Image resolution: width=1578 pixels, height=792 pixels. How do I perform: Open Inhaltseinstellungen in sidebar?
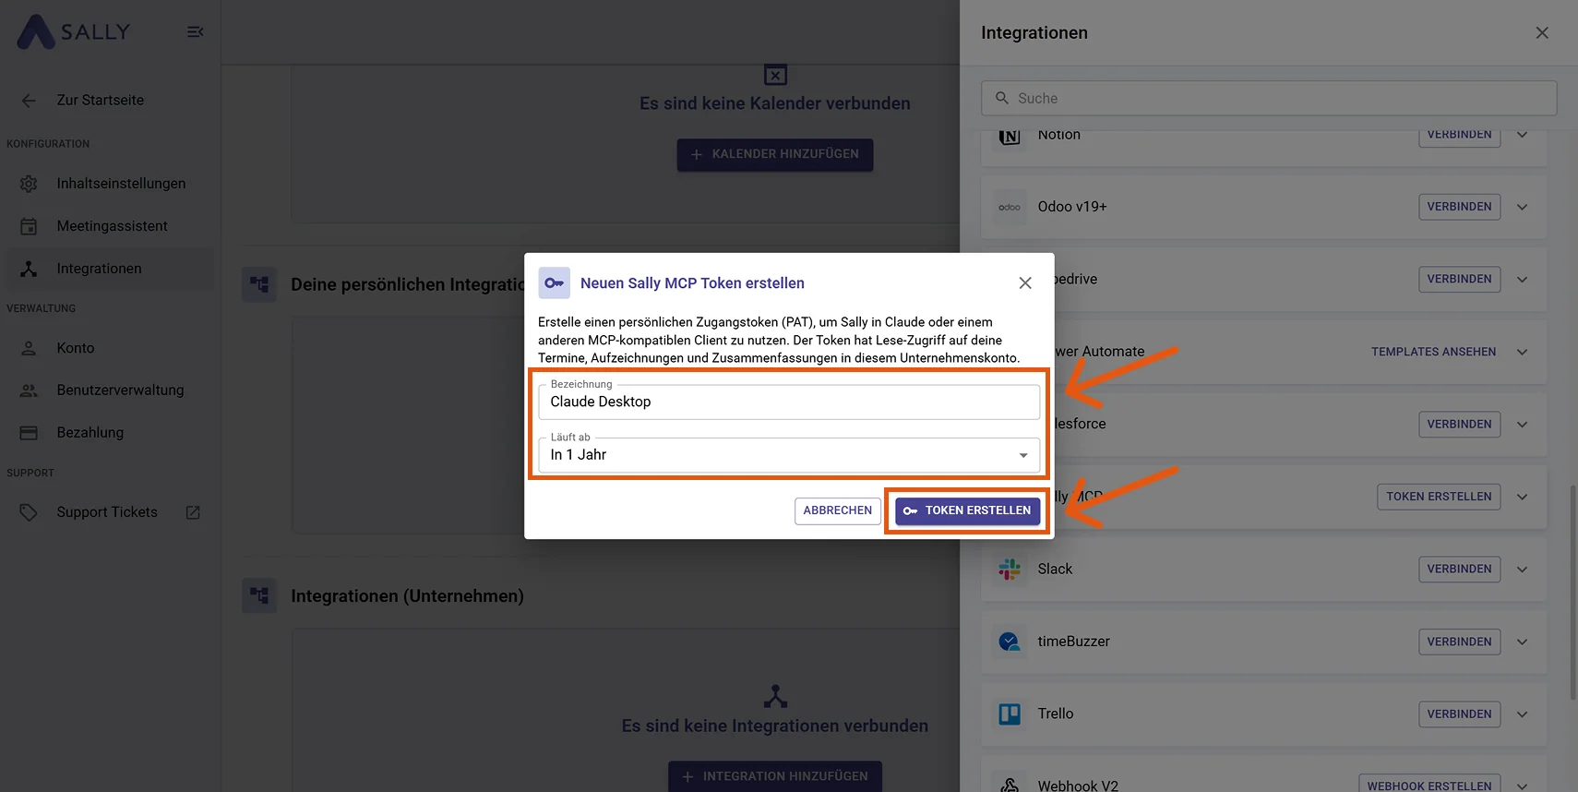(x=111, y=184)
